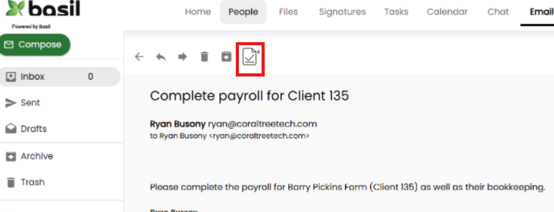Open the Chat tab

498,12
